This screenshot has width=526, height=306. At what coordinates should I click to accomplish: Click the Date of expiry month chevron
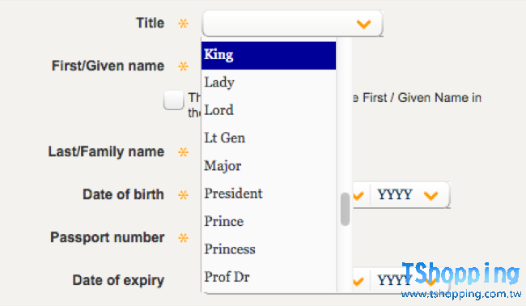[x=358, y=281]
